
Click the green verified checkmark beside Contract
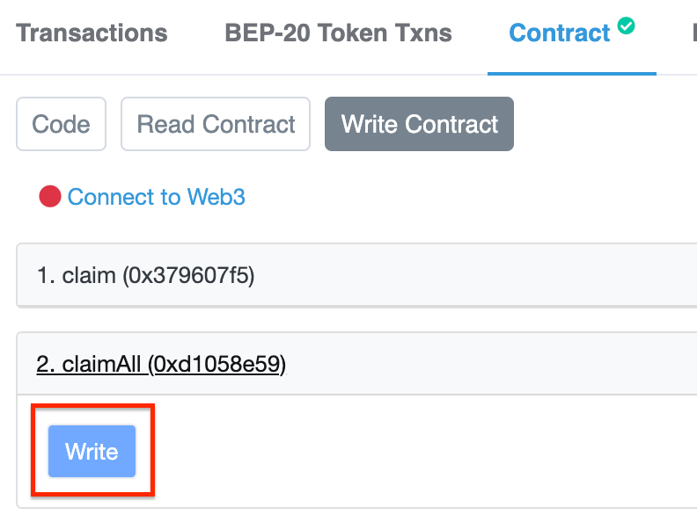pyautogui.click(x=626, y=25)
